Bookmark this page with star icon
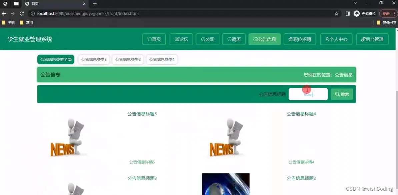This screenshot has width=398, height=195. [x=336, y=14]
